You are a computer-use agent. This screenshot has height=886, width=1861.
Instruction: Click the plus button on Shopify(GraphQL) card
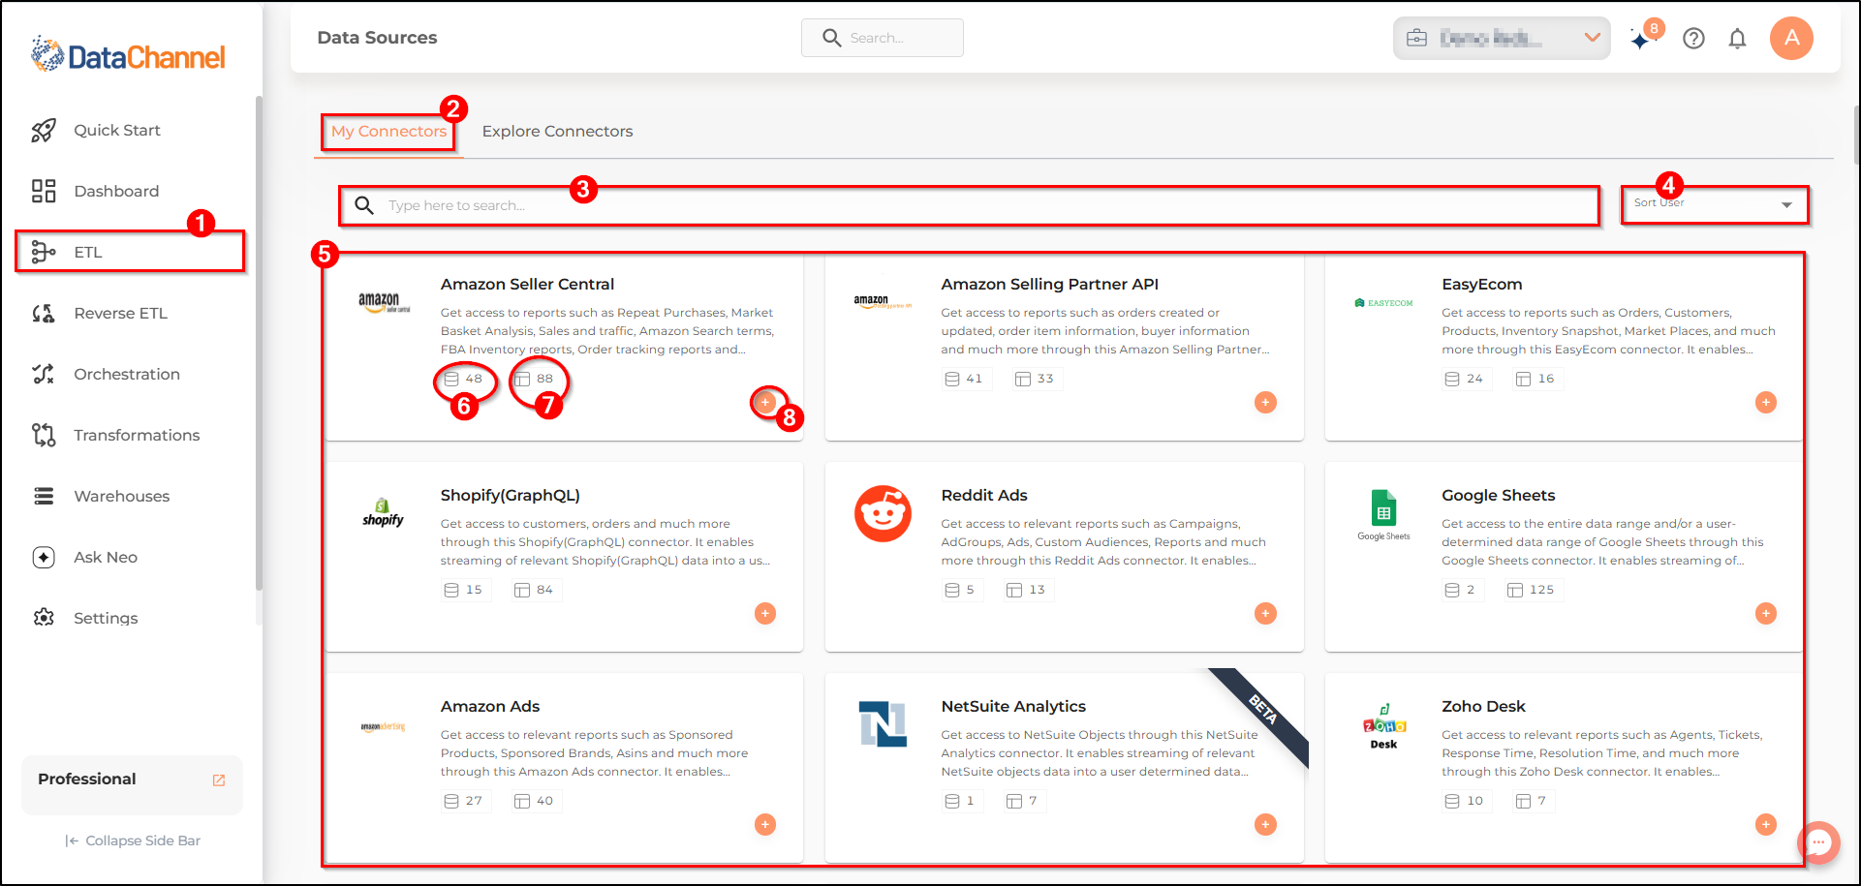pos(765,613)
